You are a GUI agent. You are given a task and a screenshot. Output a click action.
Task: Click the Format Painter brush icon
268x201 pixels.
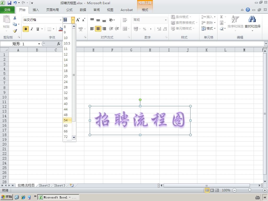(x=15, y=31)
